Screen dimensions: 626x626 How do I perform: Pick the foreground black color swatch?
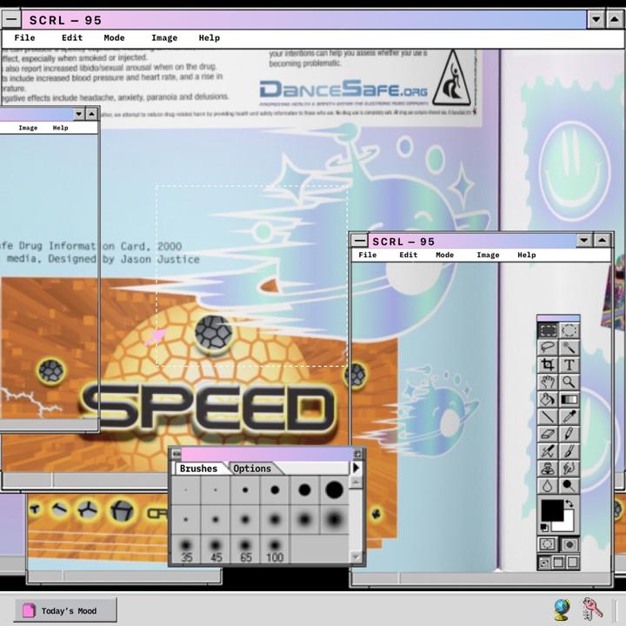[x=551, y=510]
